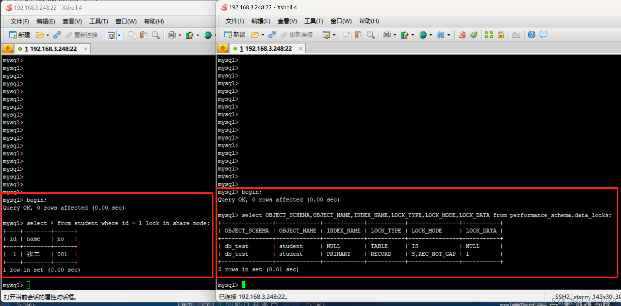
Task: Click the copy icon in the right window toolbar
Action: tap(347, 35)
